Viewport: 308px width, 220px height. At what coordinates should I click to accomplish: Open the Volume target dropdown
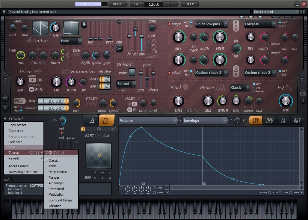148,120
